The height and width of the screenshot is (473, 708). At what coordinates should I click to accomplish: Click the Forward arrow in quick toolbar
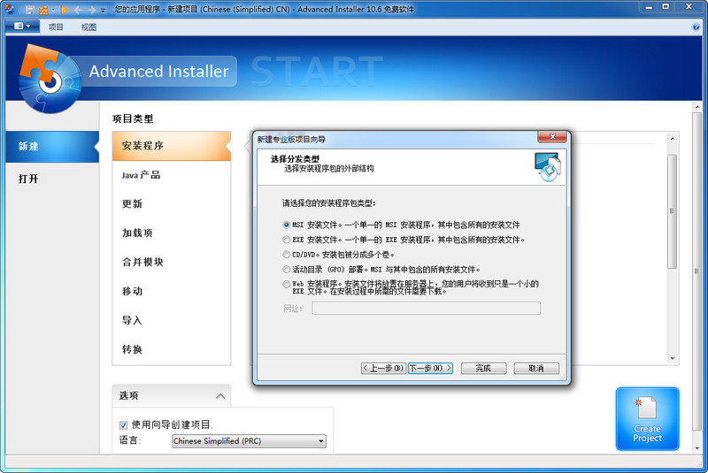(x=92, y=10)
